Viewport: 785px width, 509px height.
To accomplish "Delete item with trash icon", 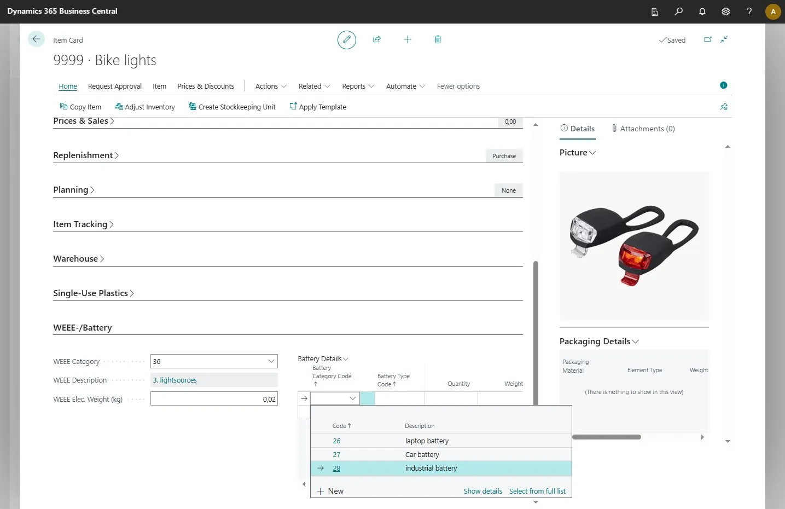I will pyautogui.click(x=438, y=39).
